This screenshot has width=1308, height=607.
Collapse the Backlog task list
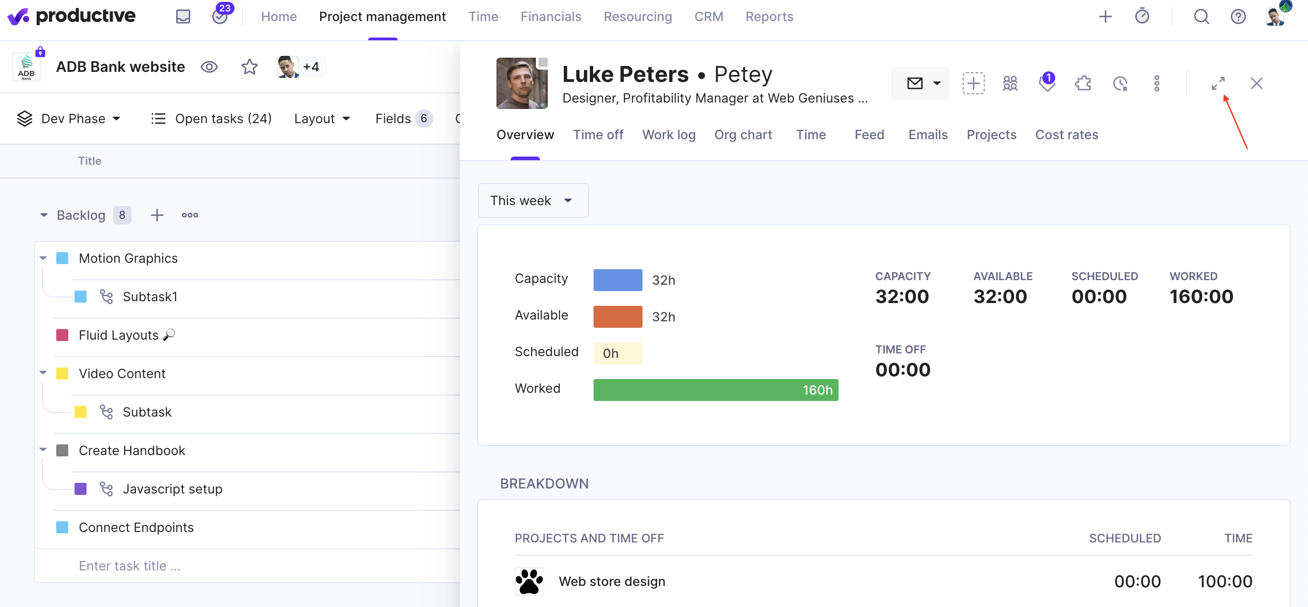pyautogui.click(x=44, y=215)
